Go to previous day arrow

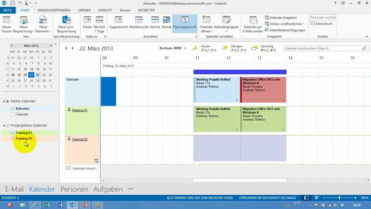pyautogui.click(x=66, y=48)
